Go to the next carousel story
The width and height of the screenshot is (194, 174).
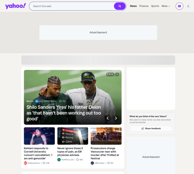click(x=116, y=118)
